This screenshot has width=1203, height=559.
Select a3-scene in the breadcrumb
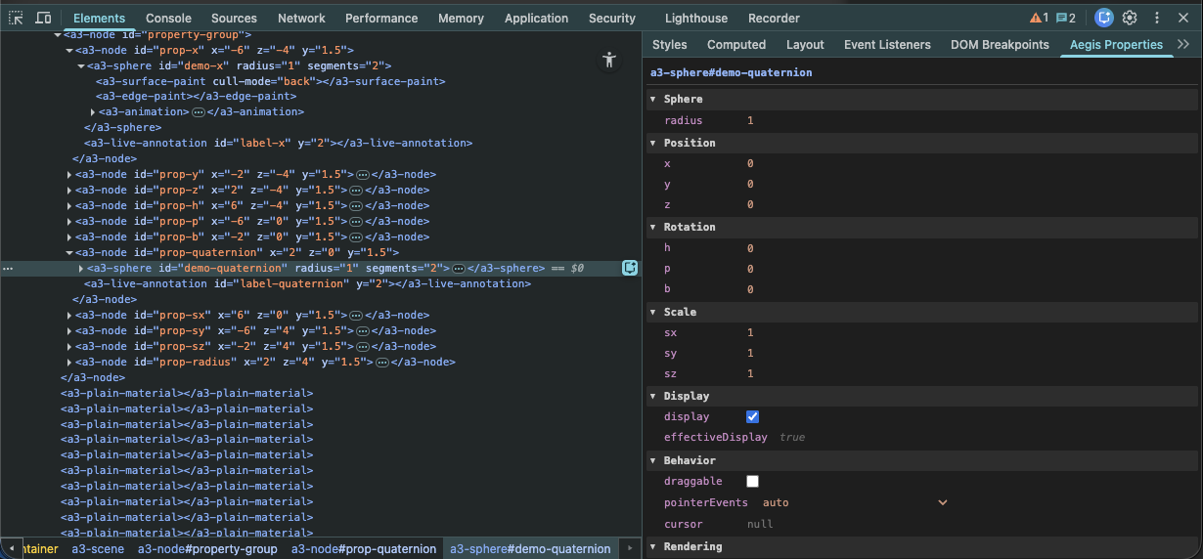(98, 548)
